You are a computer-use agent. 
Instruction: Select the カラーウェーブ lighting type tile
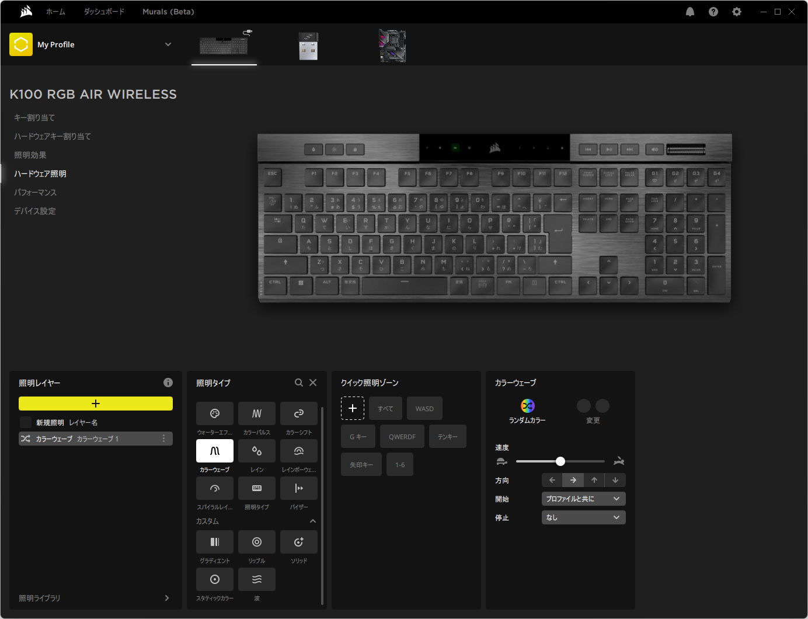[x=215, y=451]
